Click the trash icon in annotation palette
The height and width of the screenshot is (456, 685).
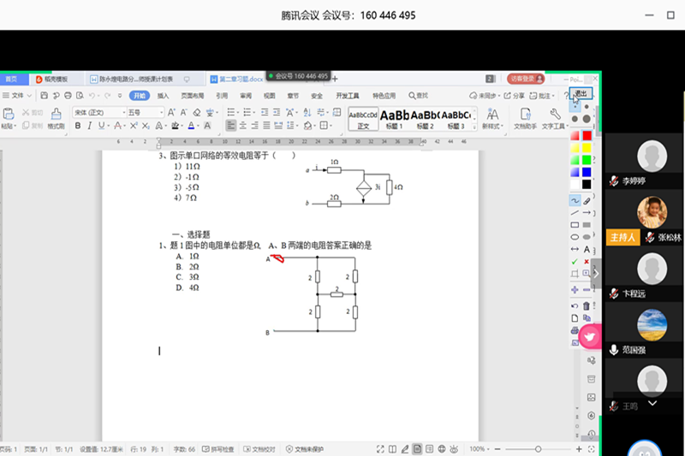click(587, 305)
